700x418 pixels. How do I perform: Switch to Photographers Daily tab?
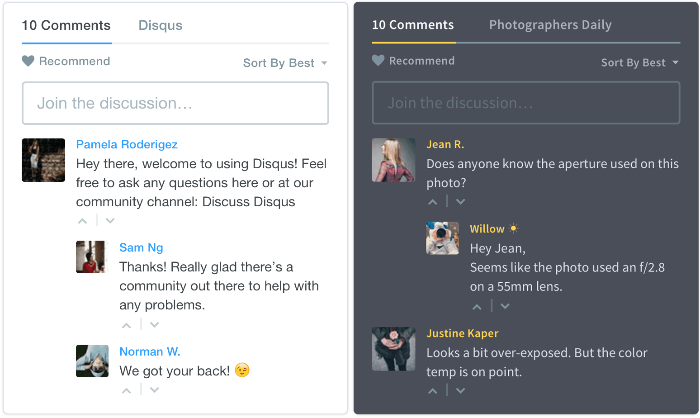pyautogui.click(x=550, y=25)
